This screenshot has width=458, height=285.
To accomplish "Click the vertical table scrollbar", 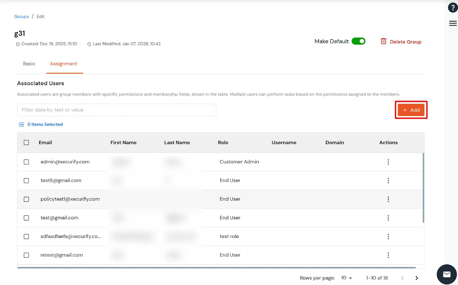I will click(423, 188).
